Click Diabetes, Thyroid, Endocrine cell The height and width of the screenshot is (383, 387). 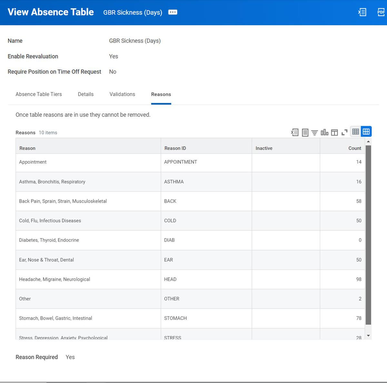[88, 240]
